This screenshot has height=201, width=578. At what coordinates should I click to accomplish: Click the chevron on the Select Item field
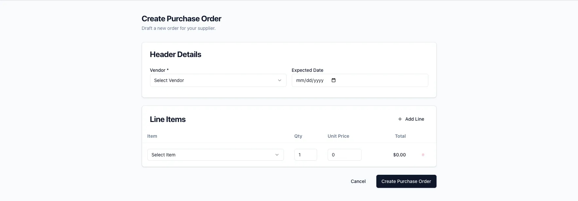[277, 154]
